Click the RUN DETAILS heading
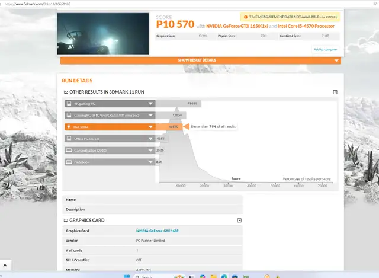The image size is (379, 278). 77,81
